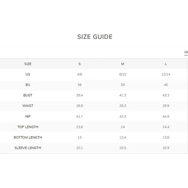Click the US row label

coord(28,74)
